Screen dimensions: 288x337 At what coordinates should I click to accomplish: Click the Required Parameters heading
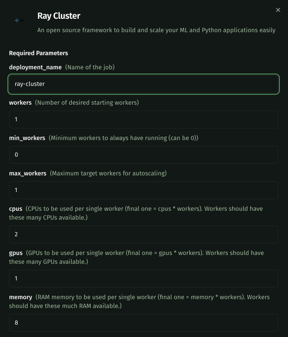39,53
